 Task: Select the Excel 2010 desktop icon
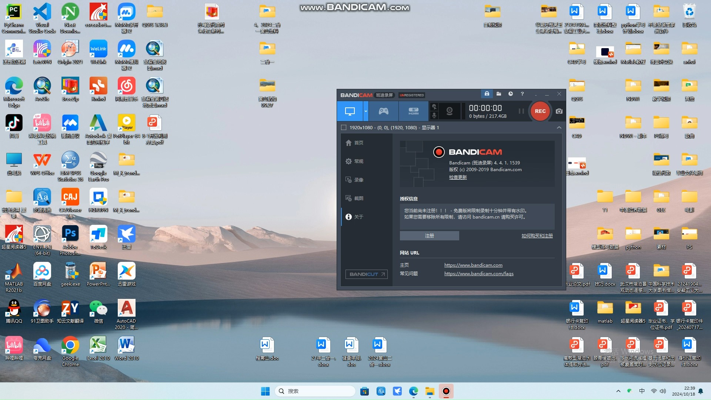[98, 348]
